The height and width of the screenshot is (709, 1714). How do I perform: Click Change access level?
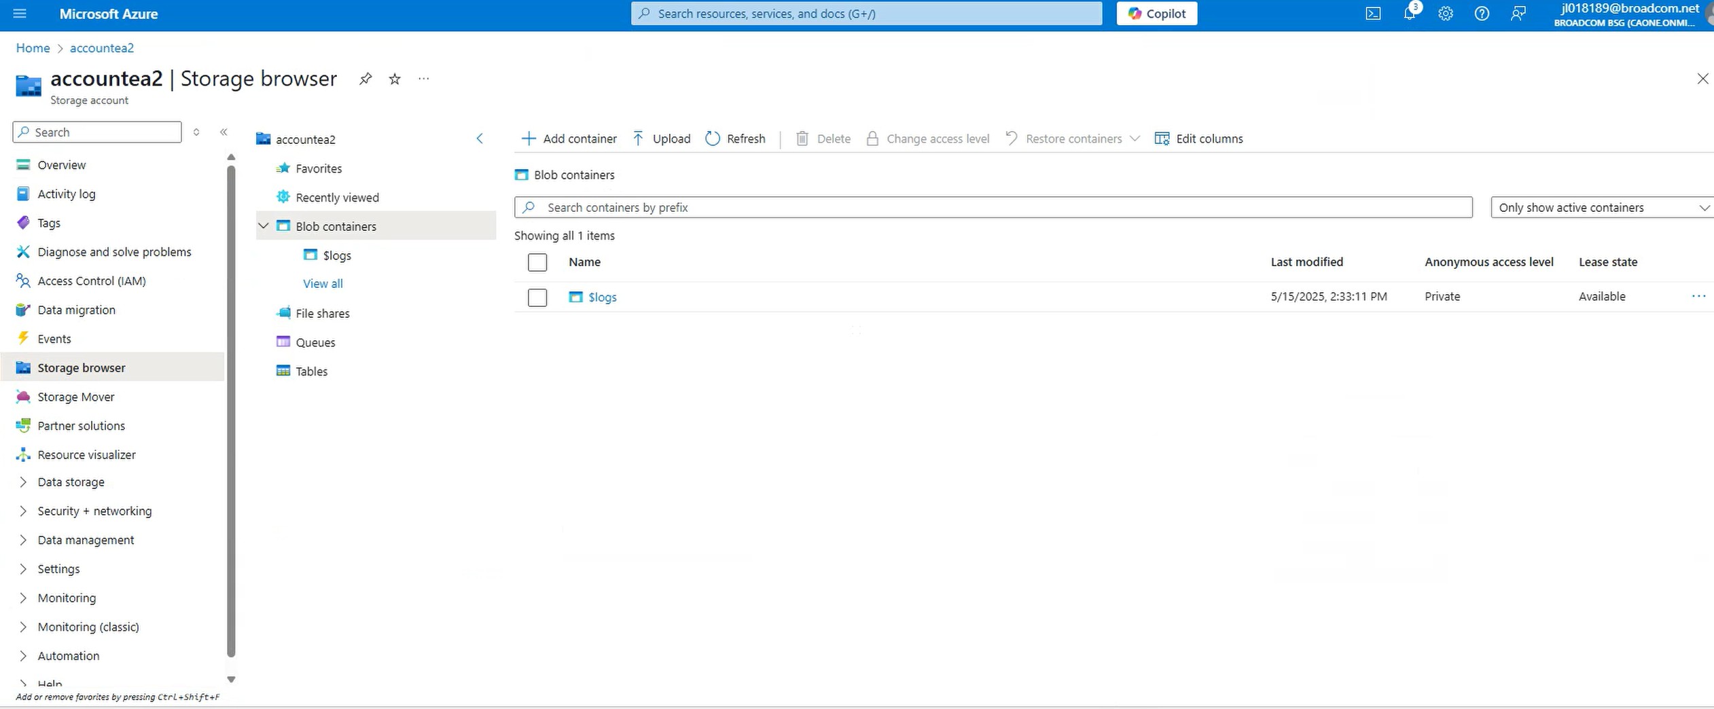pyautogui.click(x=928, y=139)
